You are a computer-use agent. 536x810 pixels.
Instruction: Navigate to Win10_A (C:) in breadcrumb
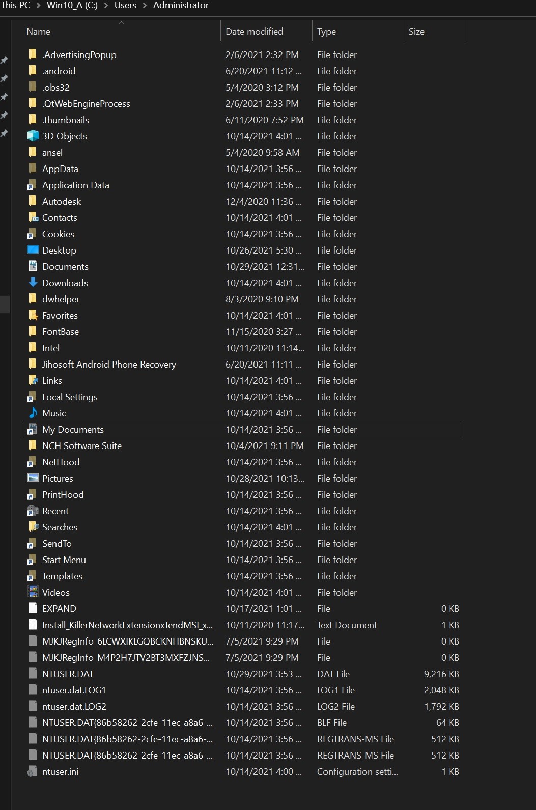(72, 5)
